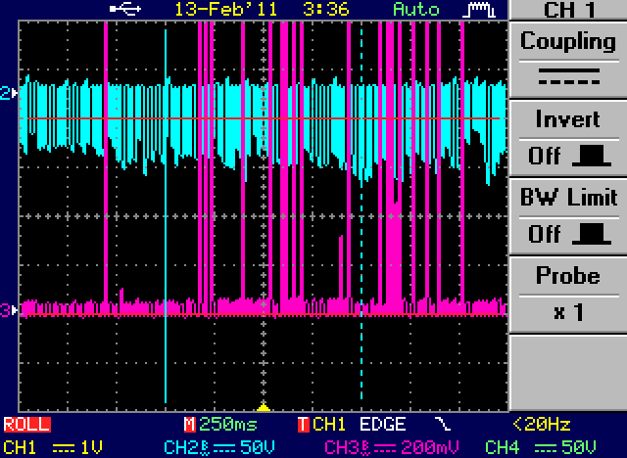Click the 13-Feb'11 date display
This screenshot has width=627, height=458.
click(226, 9)
